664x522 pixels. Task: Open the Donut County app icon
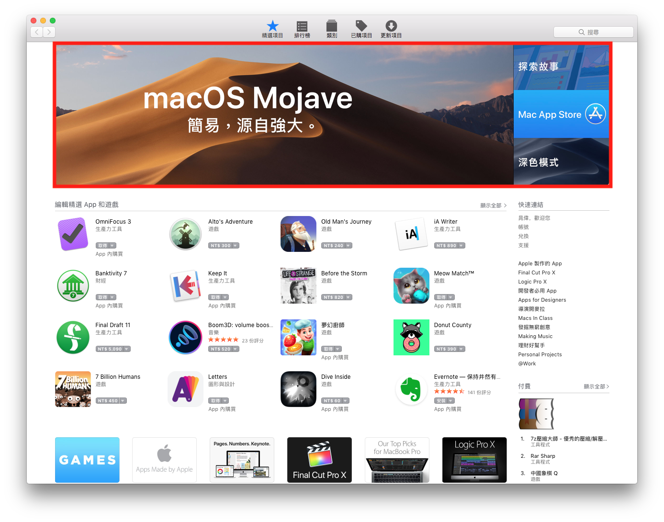411,338
